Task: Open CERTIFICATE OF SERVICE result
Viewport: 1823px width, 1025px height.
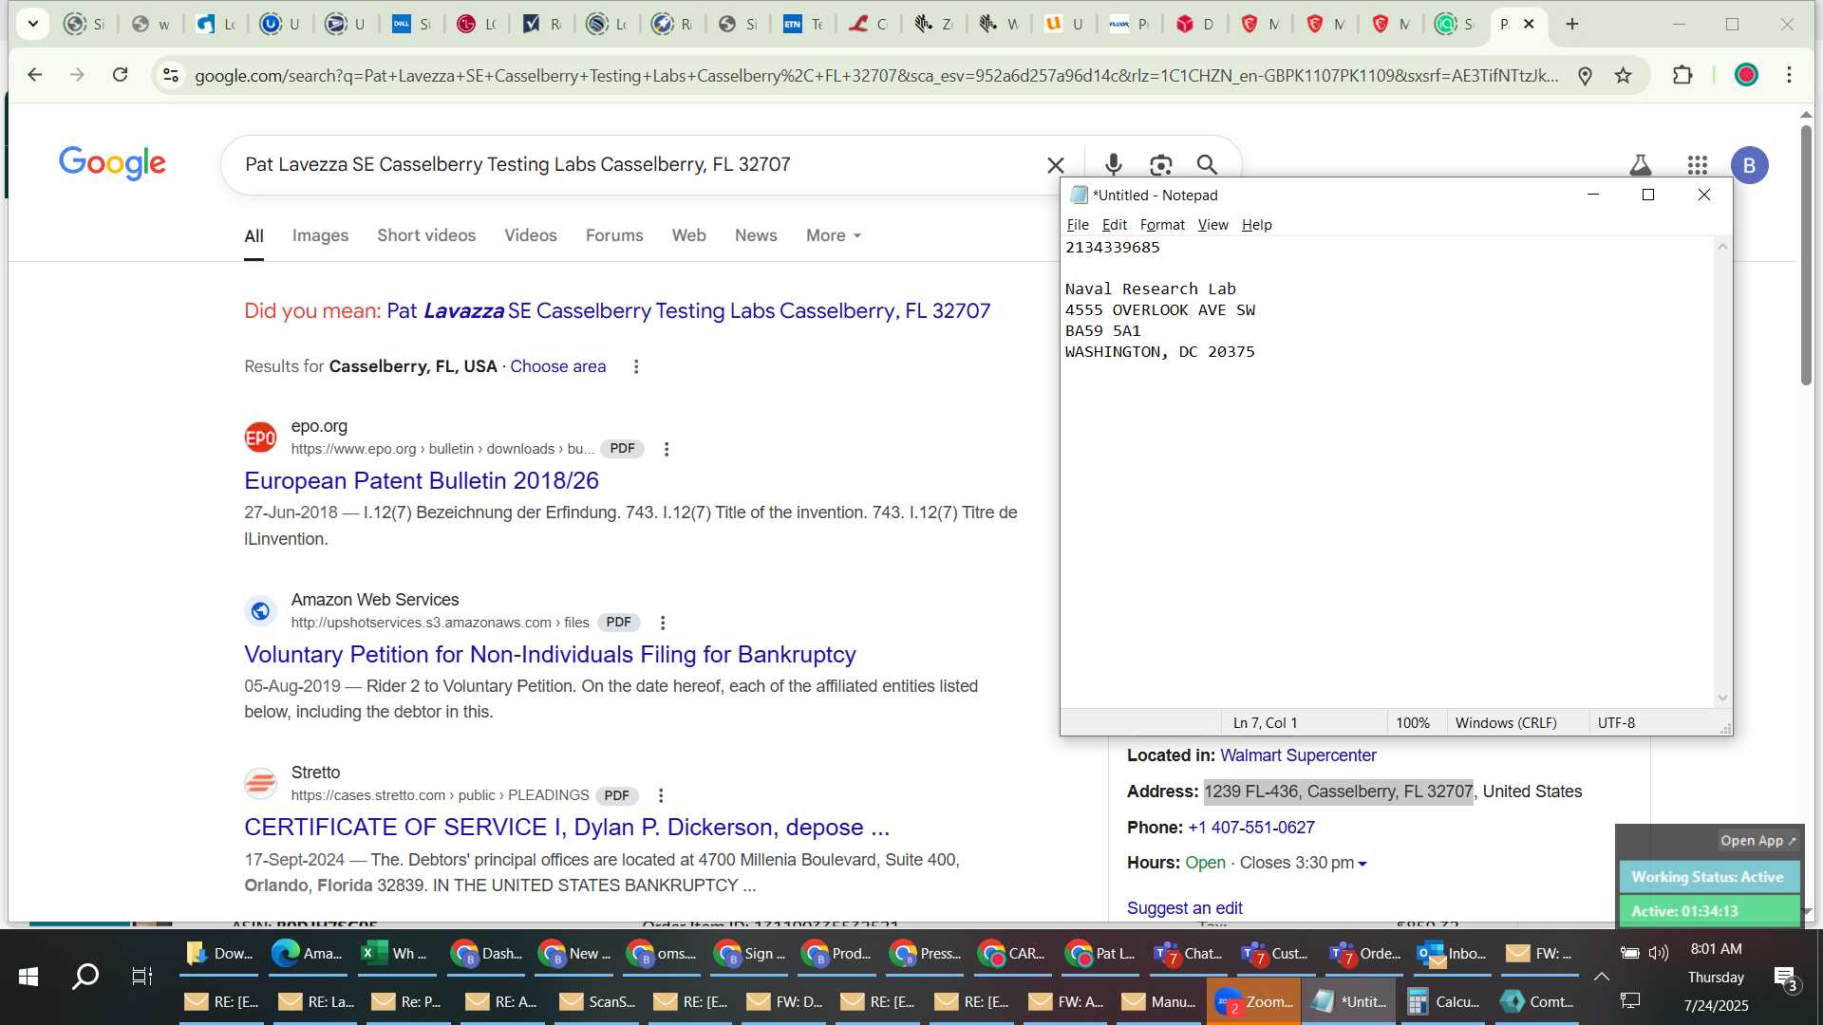Action: [x=567, y=828]
